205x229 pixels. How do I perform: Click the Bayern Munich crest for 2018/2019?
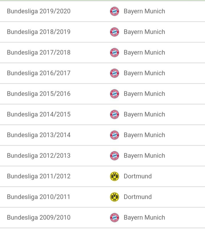pos(115,32)
